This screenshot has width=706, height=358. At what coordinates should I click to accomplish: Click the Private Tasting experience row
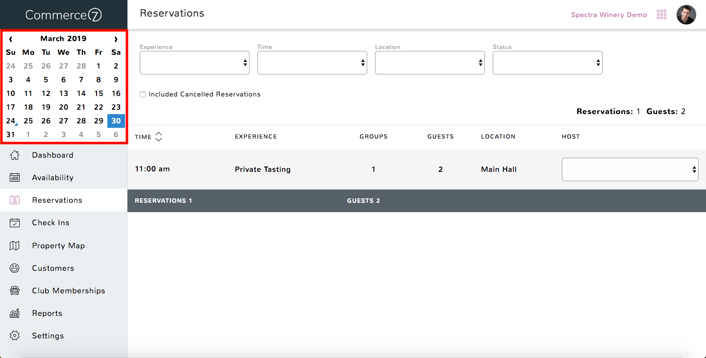[263, 169]
